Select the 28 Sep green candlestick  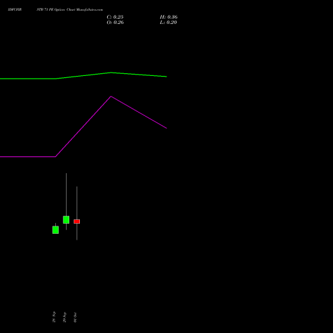tap(55, 230)
